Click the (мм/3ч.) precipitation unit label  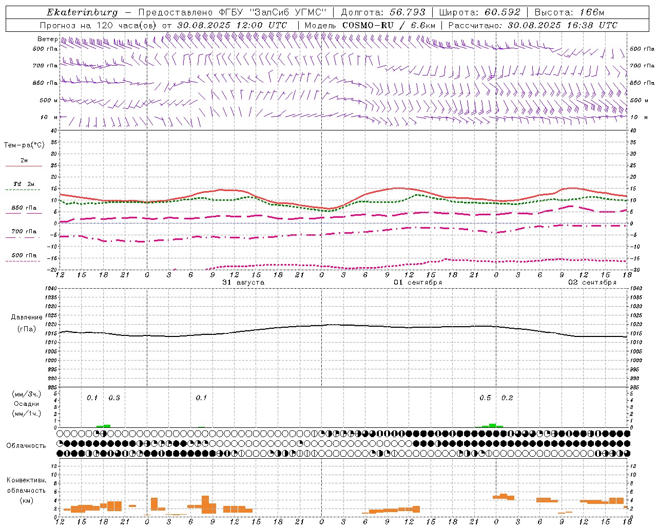coord(27,394)
